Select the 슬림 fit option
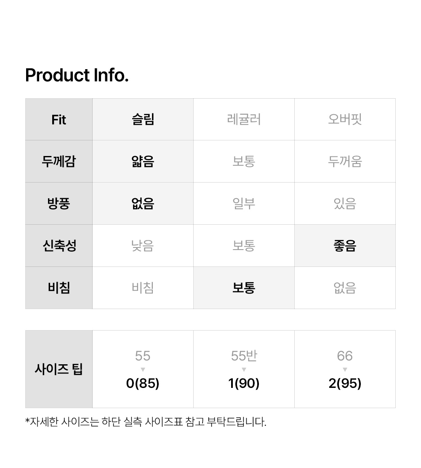 [x=143, y=119]
